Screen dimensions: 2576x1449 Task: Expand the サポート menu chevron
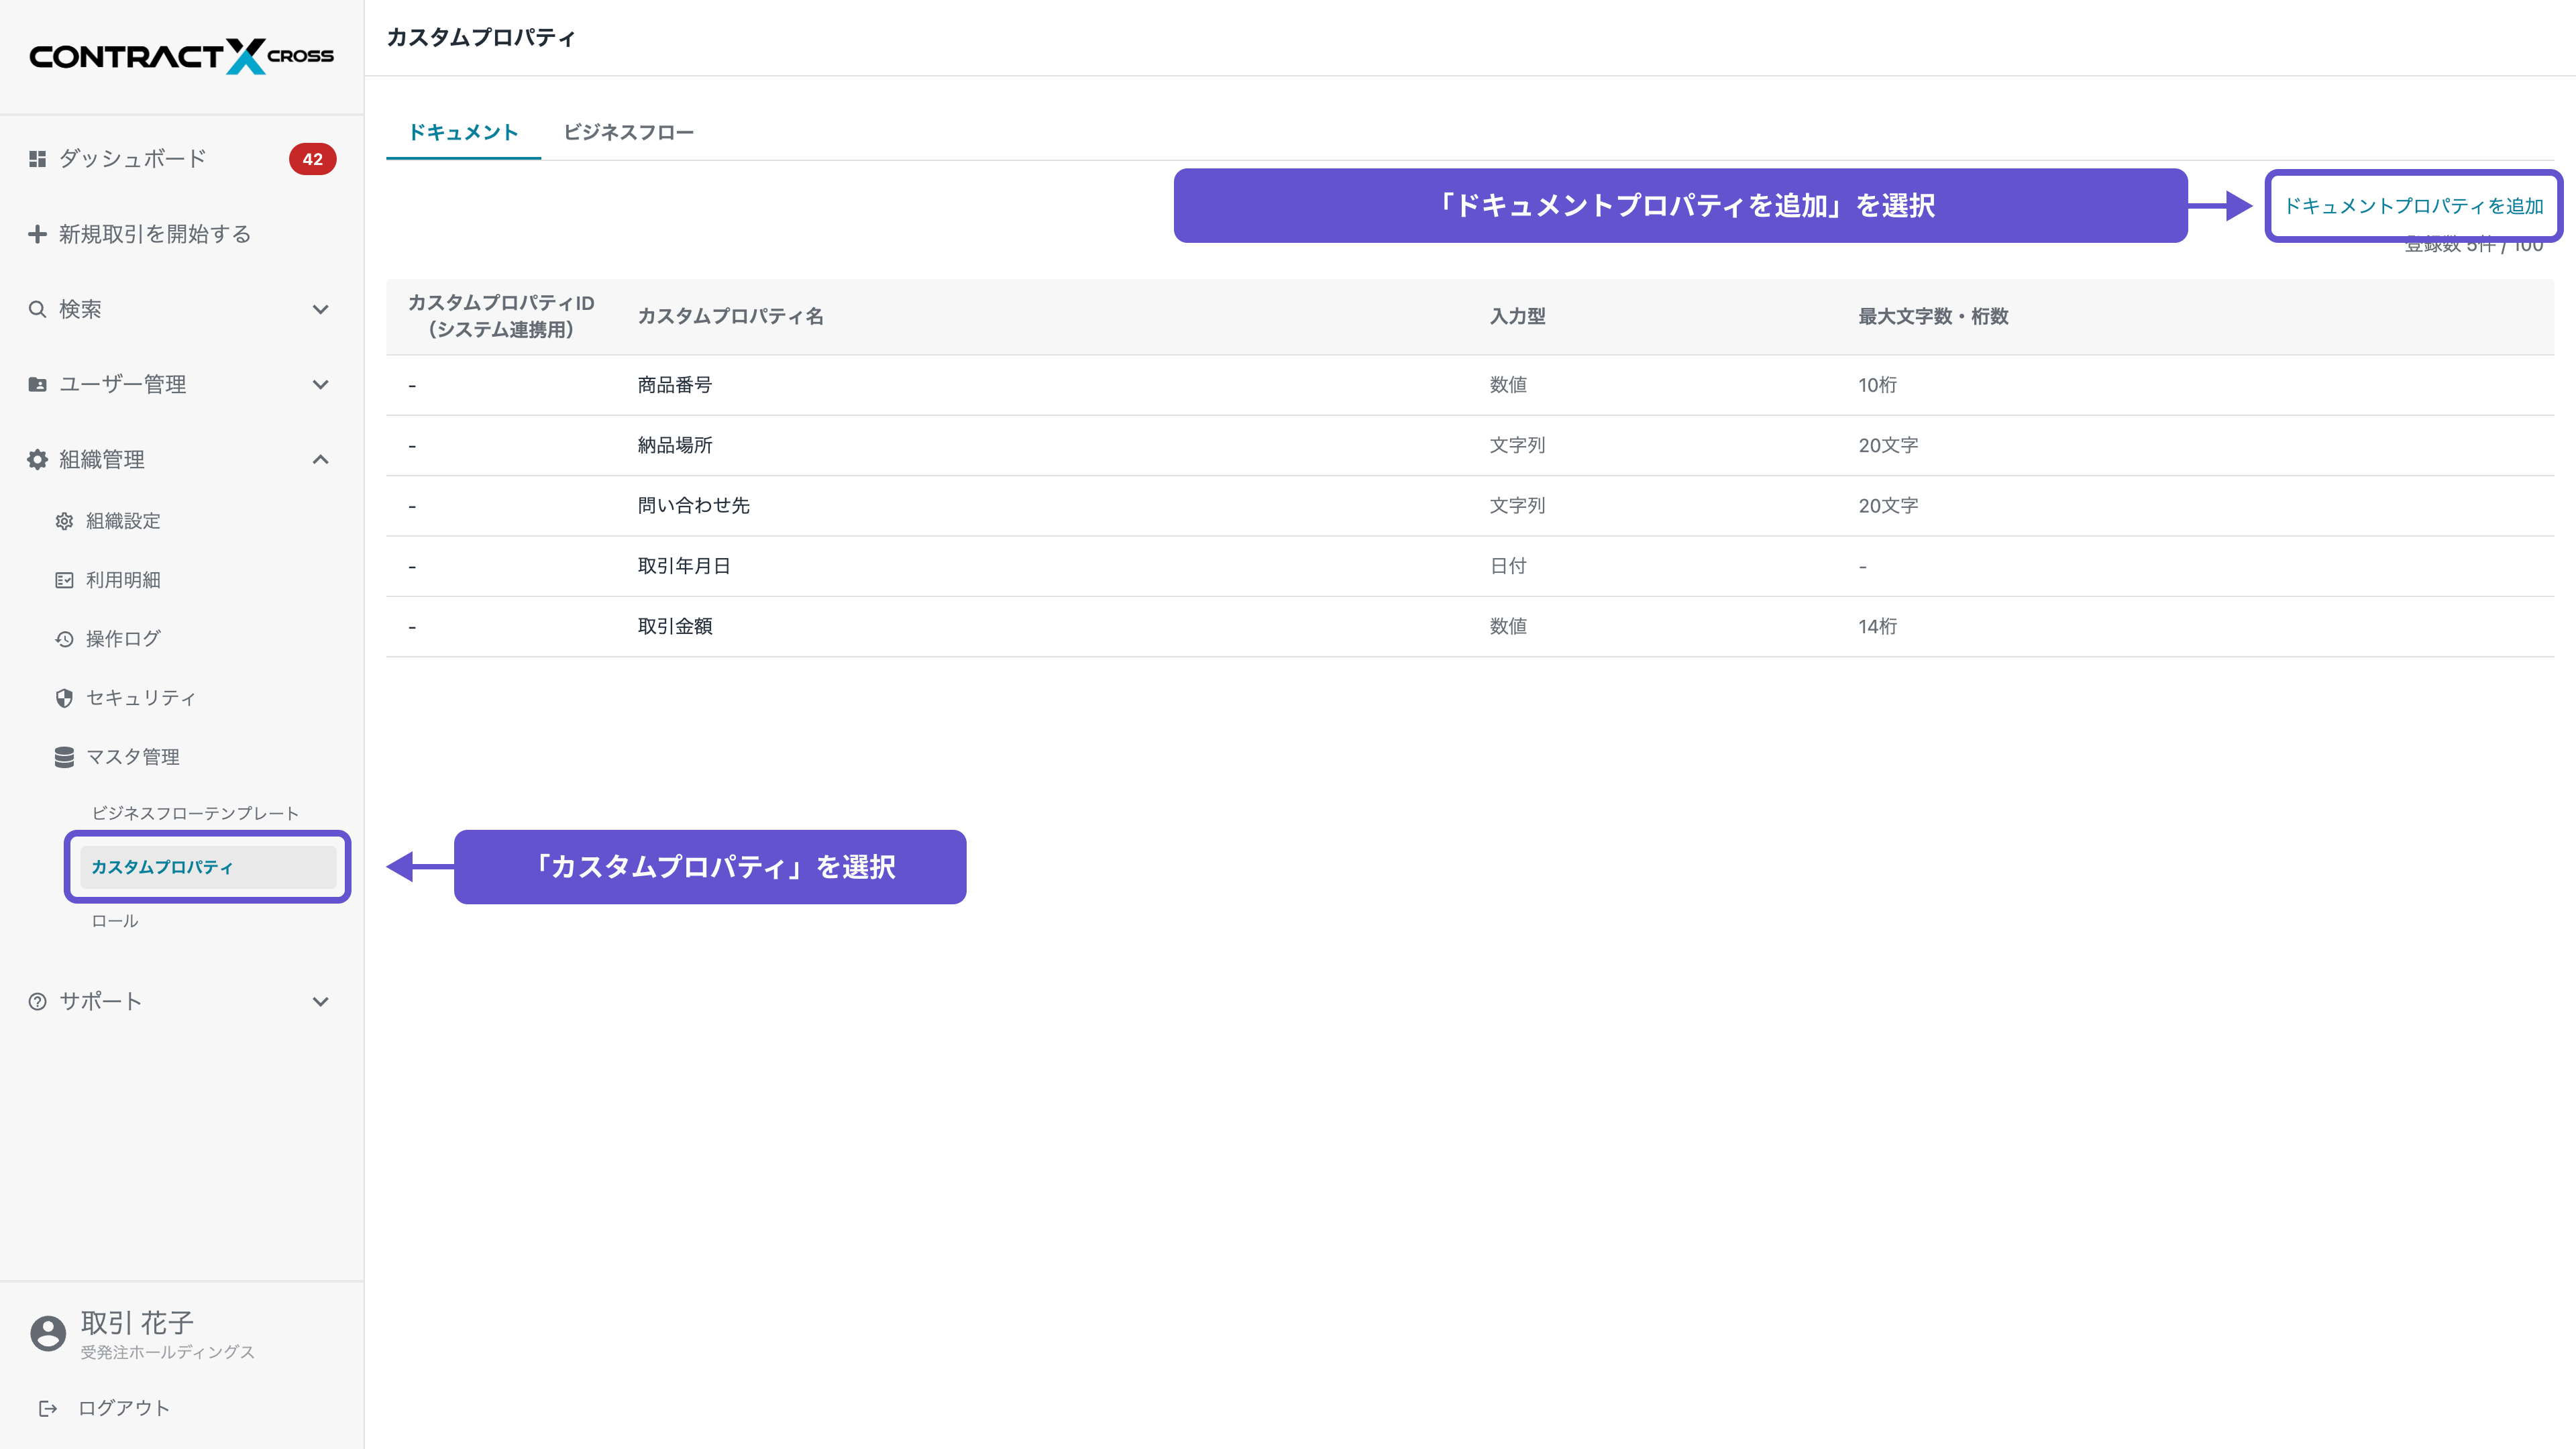coord(320,1001)
